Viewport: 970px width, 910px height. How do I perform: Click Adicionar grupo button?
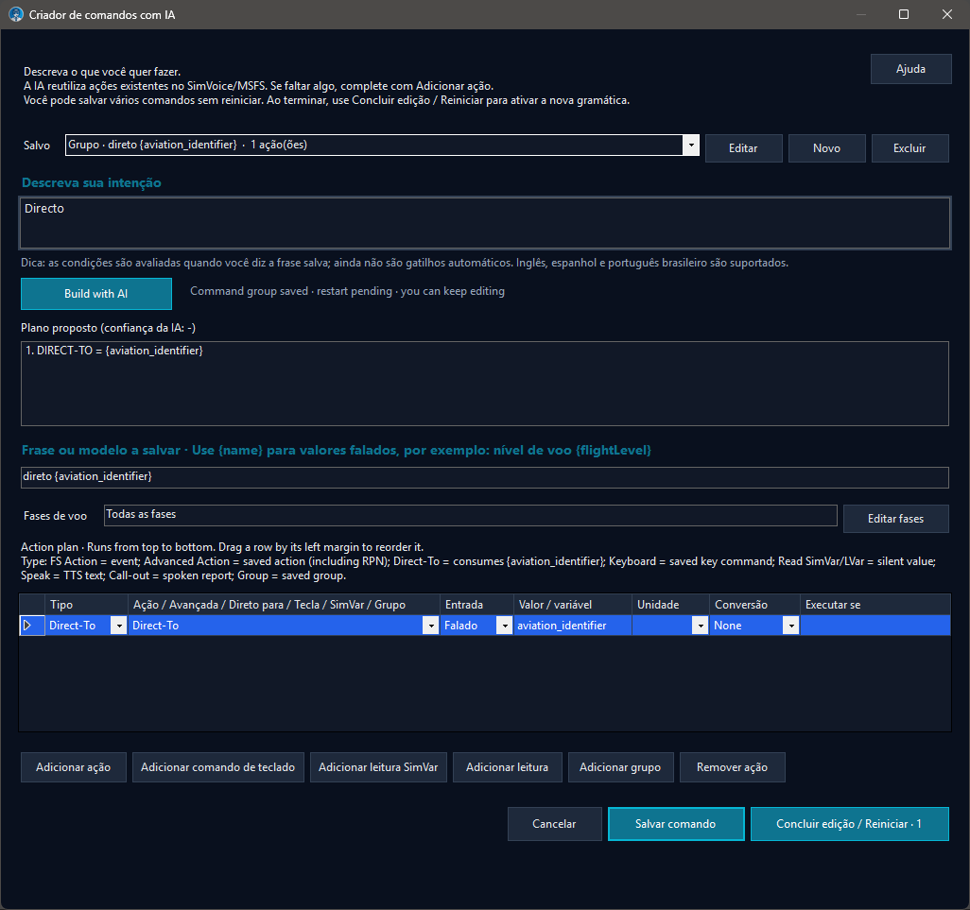pos(620,767)
